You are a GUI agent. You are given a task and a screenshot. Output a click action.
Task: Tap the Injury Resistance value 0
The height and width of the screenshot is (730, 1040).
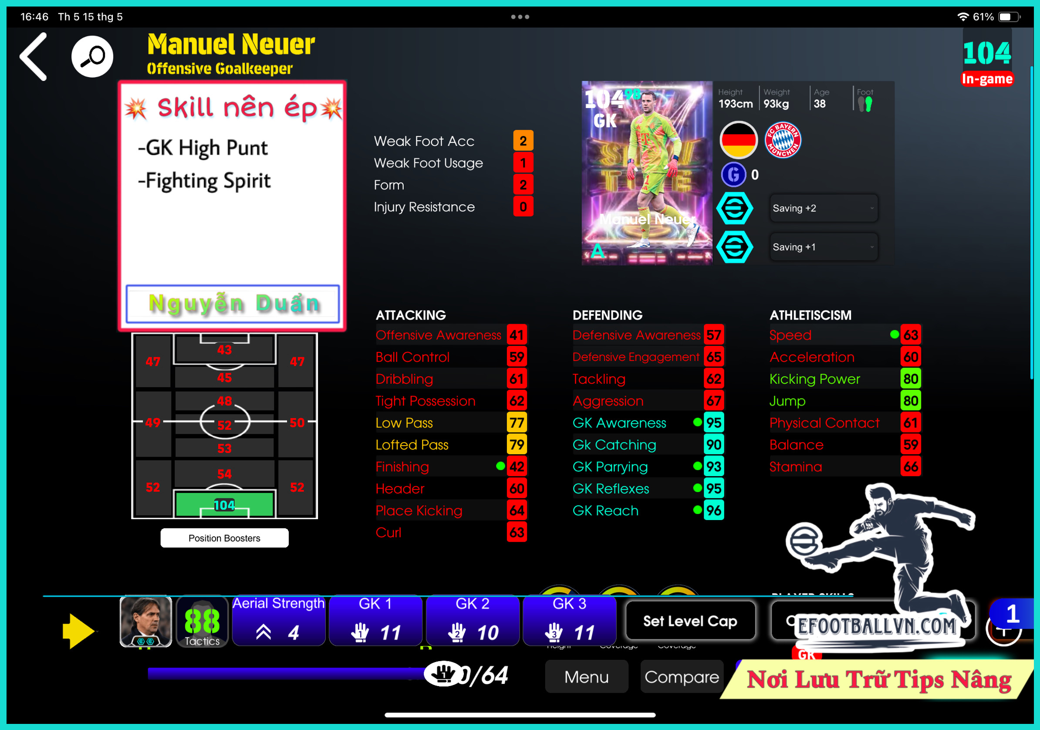click(x=523, y=206)
